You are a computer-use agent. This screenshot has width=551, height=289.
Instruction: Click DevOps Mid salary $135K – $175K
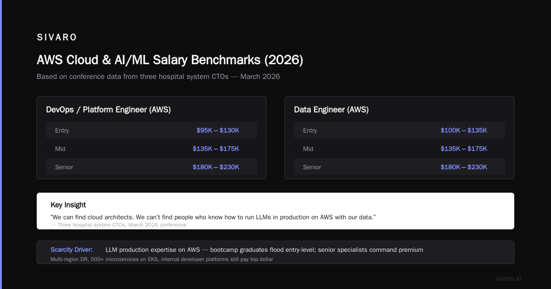[x=216, y=149]
